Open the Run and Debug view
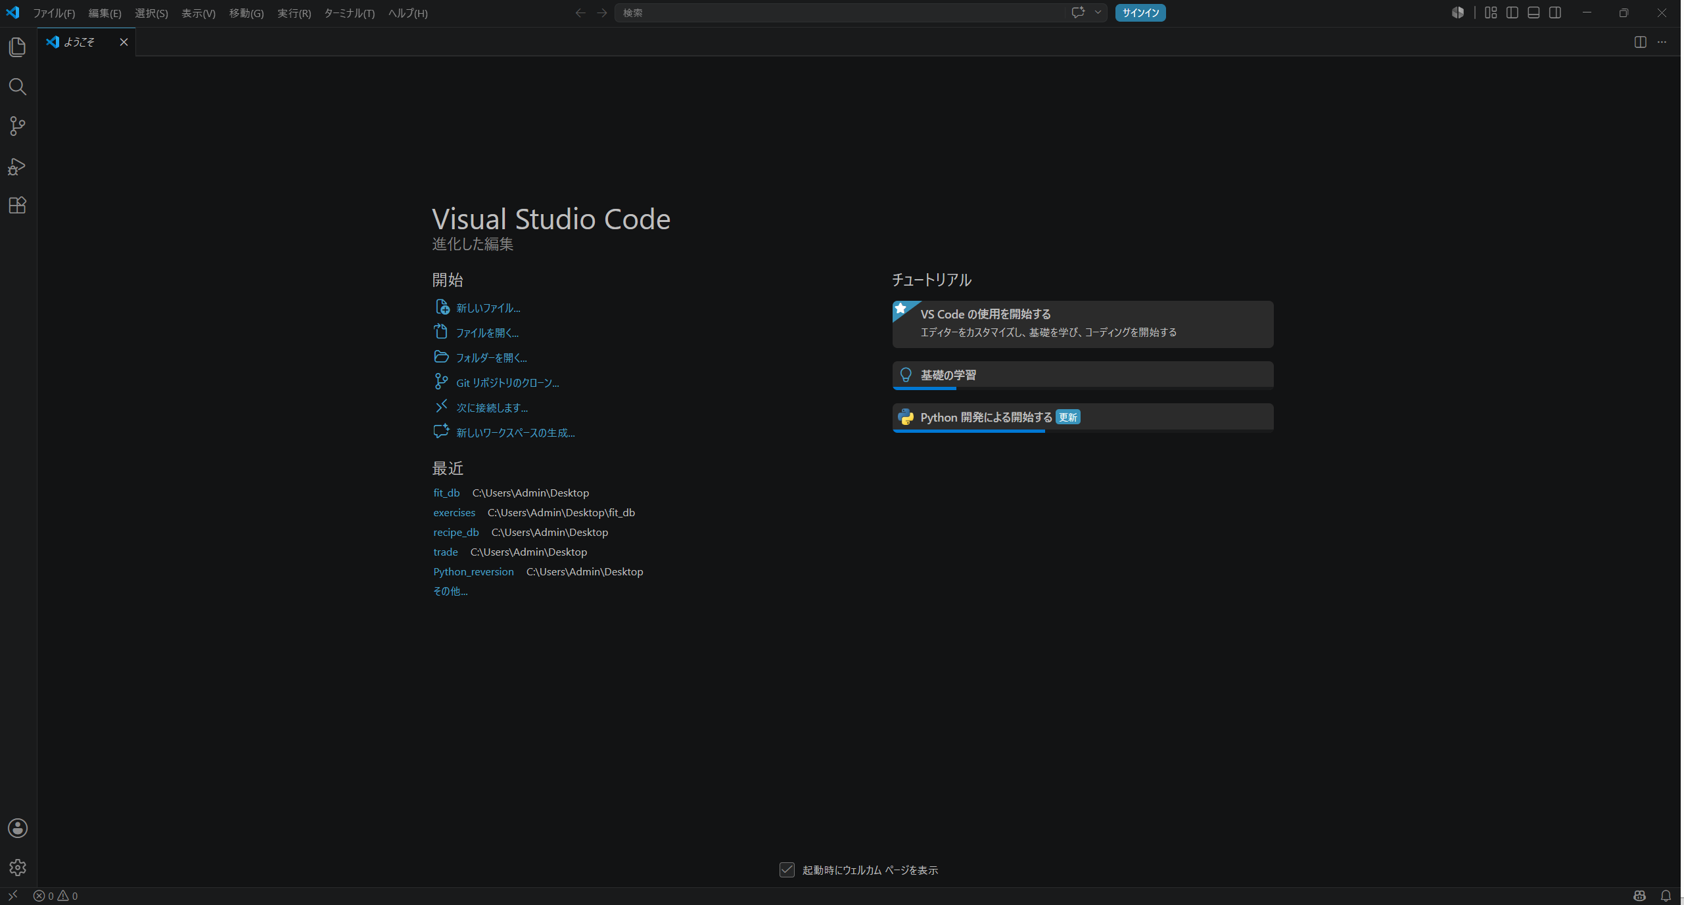 coord(18,166)
